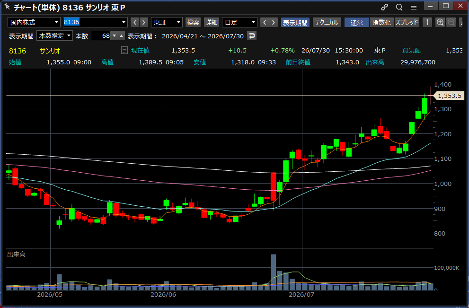The image size is (469, 308).
Task: Click the pin icon in title bar
Action: tap(7, 7)
